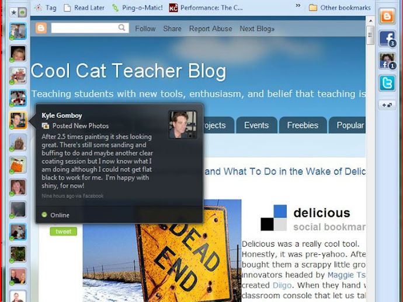This screenshot has width=403, height=302.
Task: Click the Blogger logo in navbar
Action: (41, 28)
